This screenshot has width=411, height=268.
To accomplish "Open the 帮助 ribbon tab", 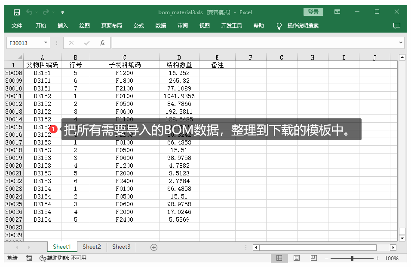I will click(259, 26).
